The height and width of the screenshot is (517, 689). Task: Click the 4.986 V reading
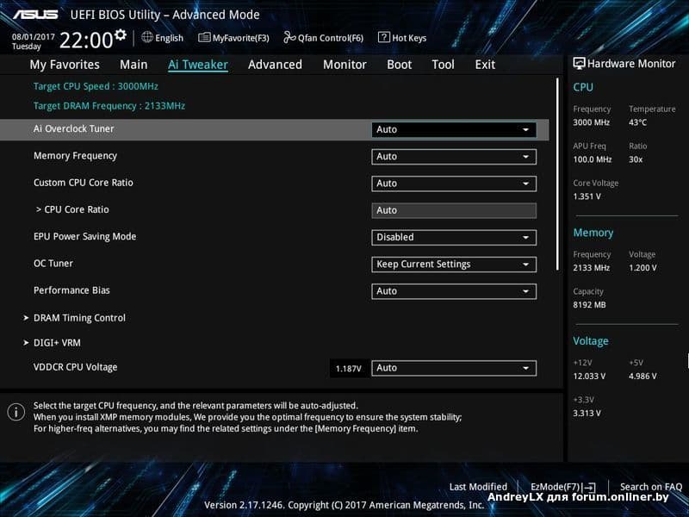coord(642,377)
